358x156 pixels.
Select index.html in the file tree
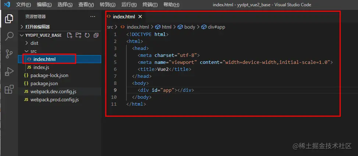[60, 59]
